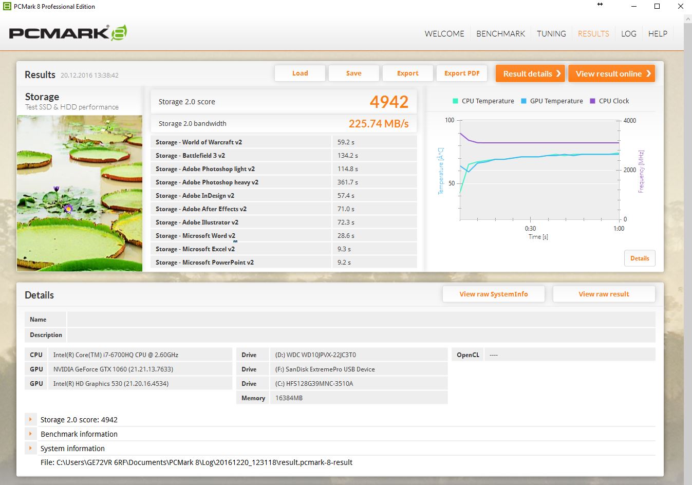Select the World of Warcraft v2 row
Screen dimensions: 692x485
(x=284, y=142)
